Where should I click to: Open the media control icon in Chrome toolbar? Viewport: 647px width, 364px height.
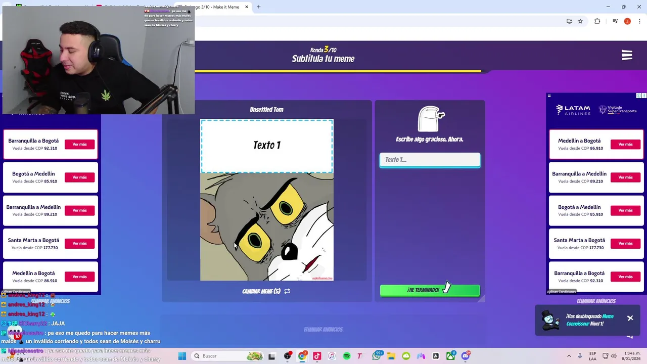pyautogui.click(x=615, y=21)
